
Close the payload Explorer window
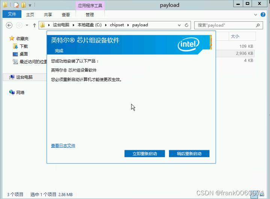tap(259, 4)
